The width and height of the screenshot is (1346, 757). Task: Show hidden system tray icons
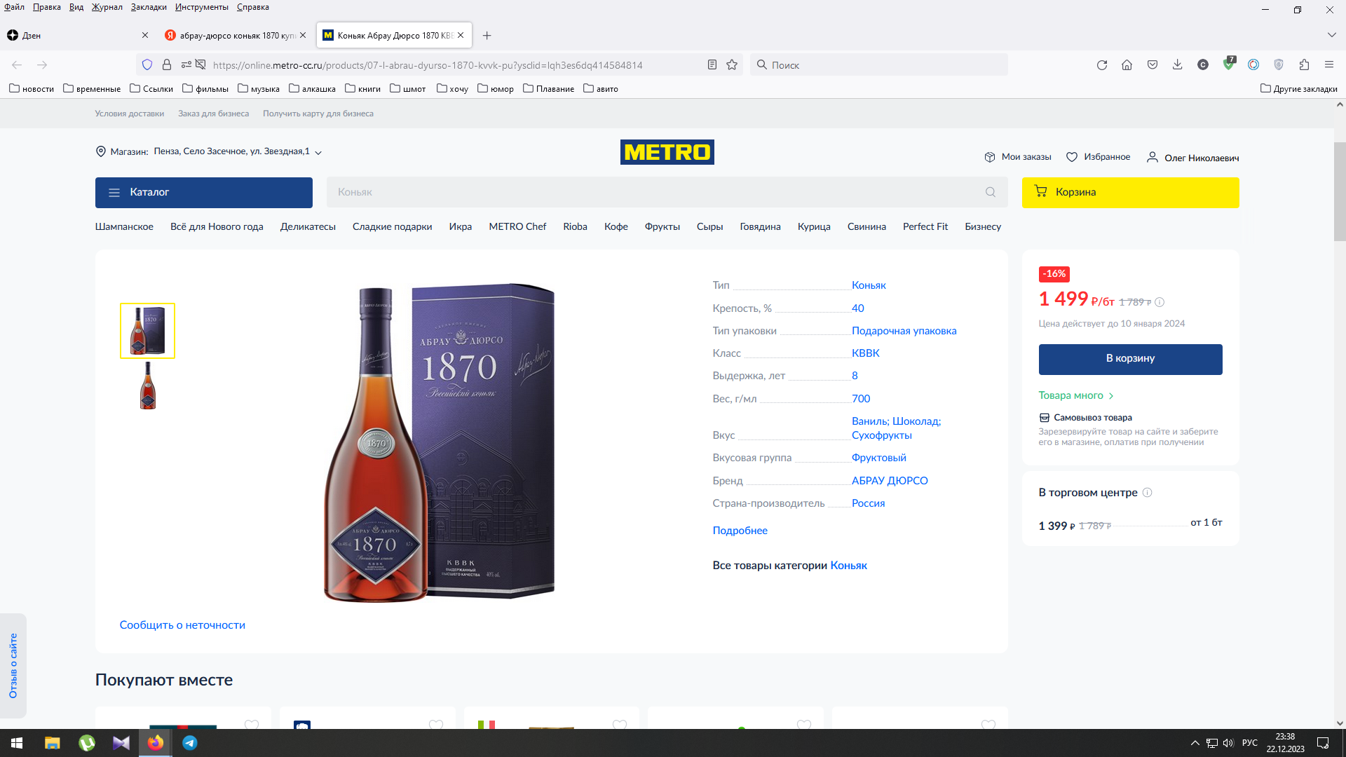pos(1195,743)
